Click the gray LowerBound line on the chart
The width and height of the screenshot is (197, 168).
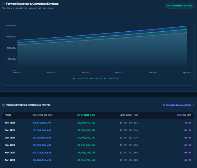(102, 39)
